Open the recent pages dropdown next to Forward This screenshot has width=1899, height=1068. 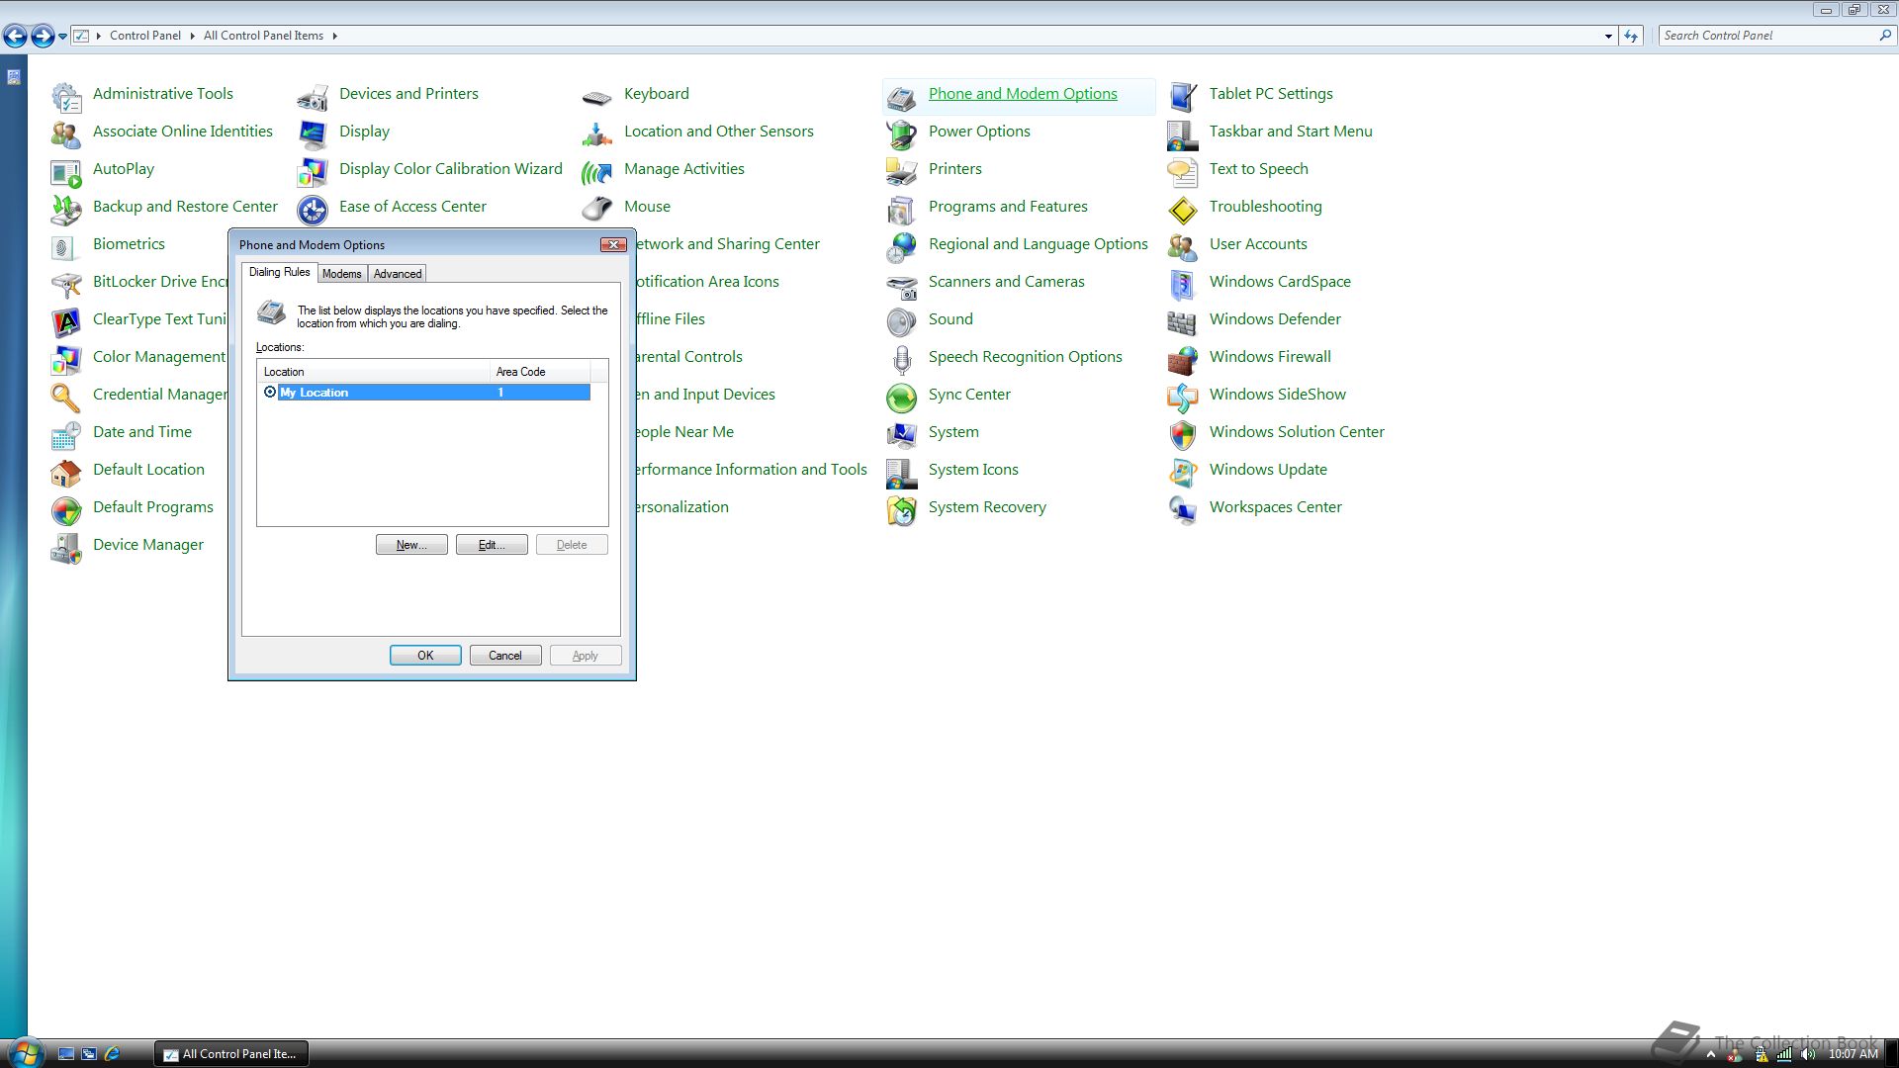coord(62,37)
